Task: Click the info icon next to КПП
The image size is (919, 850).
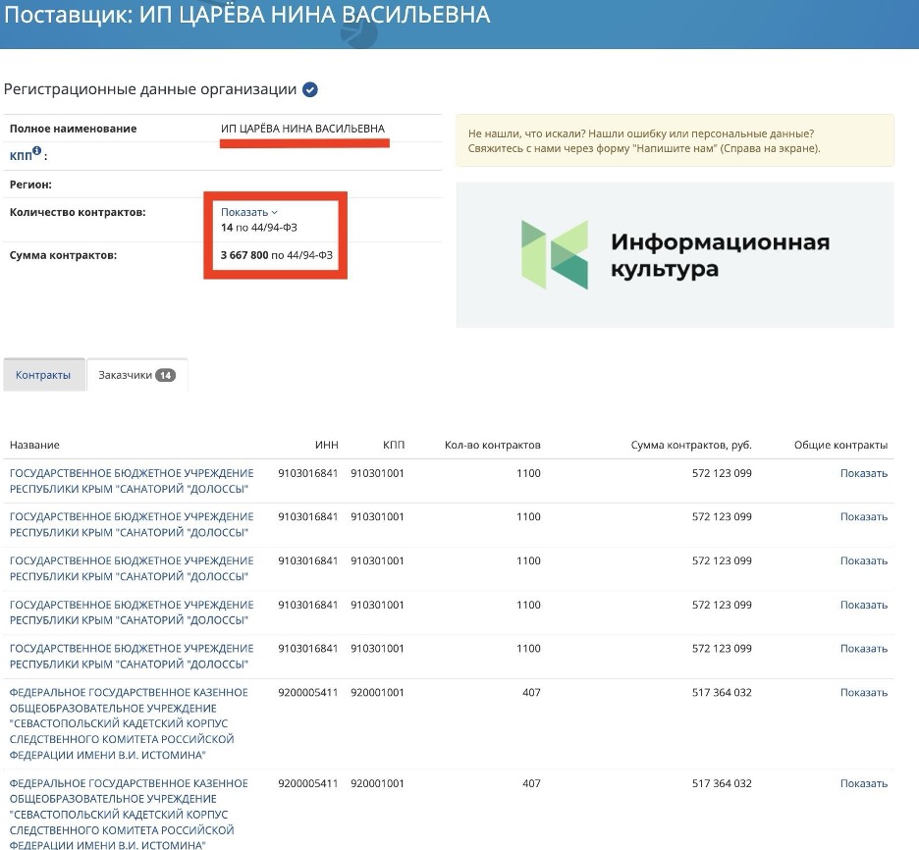Action: (x=37, y=151)
